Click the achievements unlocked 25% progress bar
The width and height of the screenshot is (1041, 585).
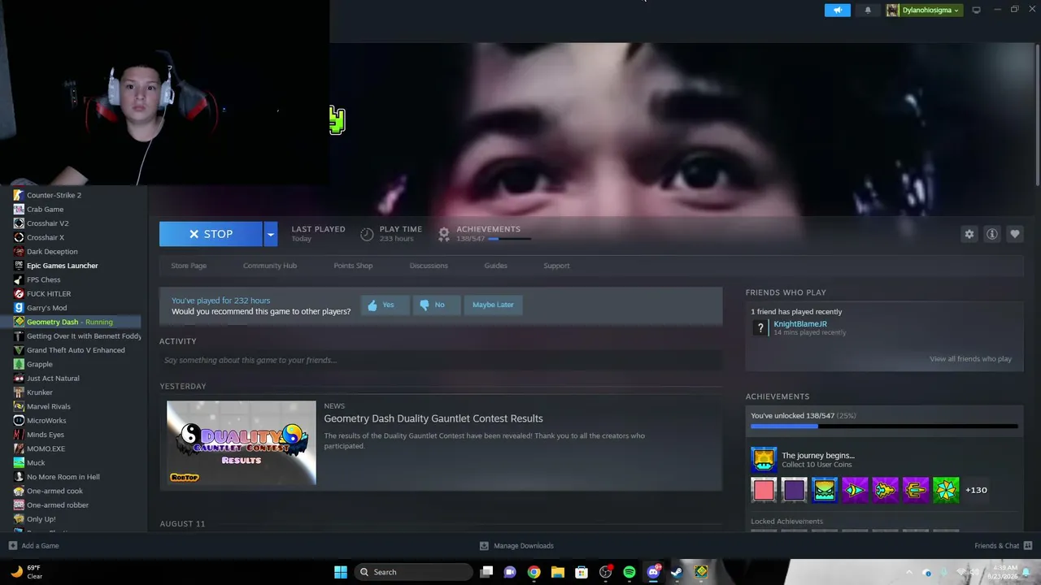(x=884, y=426)
